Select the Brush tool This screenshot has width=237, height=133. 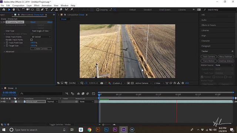52,10
